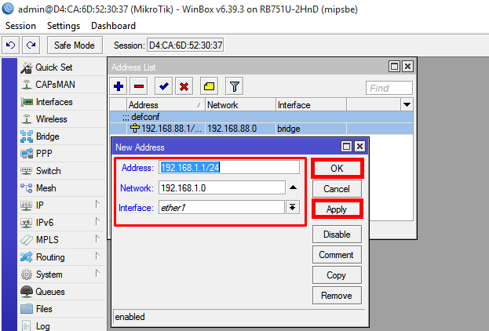The image size is (489, 331).
Task: Open the MPLS sidebar menu
Action: click(x=62, y=240)
